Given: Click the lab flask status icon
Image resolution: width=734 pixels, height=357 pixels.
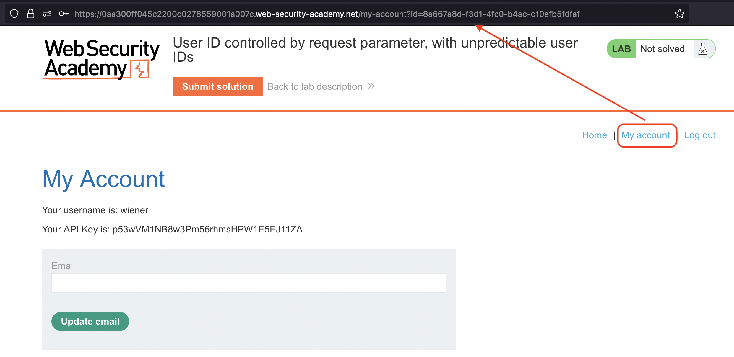Looking at the screenshot, I should pos(702,49).
